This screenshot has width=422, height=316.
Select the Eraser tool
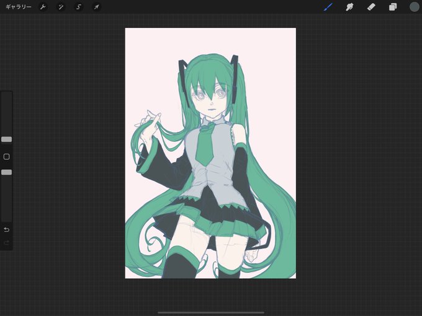(371, 7)
